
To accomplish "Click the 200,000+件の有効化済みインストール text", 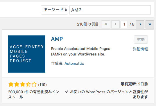I will [34, 94].
